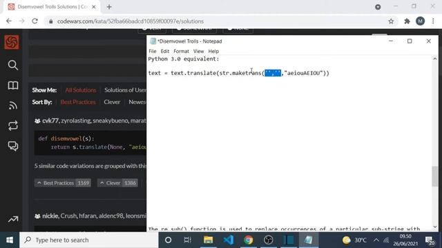This screenshot has height=248, width=442.
Task: Bookmark this page with the star icon
Action: [391, 21]
